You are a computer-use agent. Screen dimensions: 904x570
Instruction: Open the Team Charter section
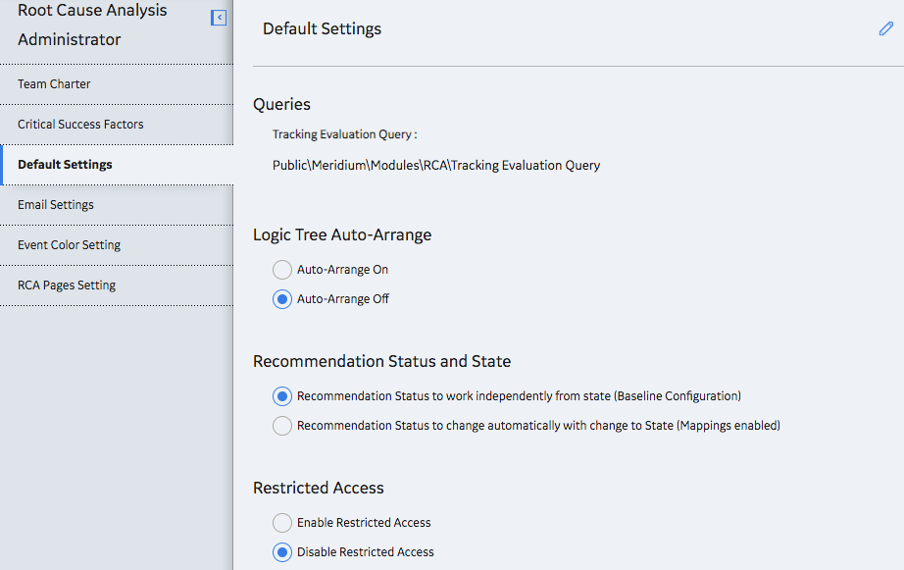coord(117,84)
